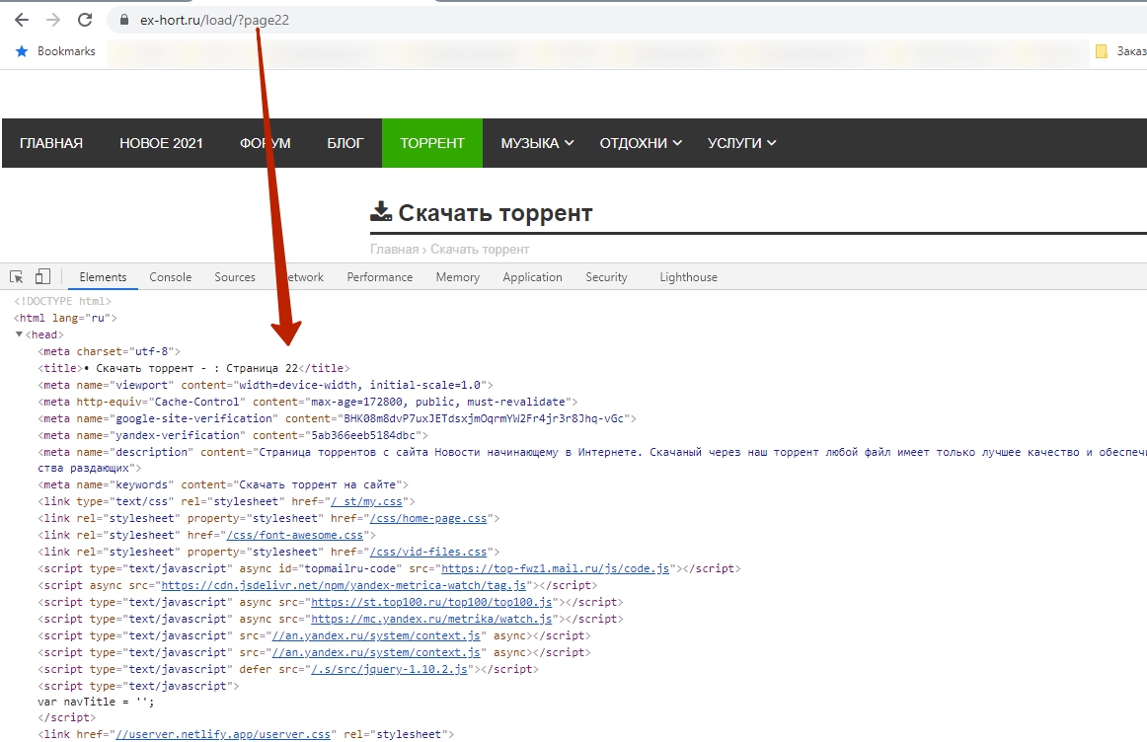Screen dimensions: 1147x742
Task: Open the jsdelivr yandex-metrica-watch tag.js link
Action: tap(344, 585)
